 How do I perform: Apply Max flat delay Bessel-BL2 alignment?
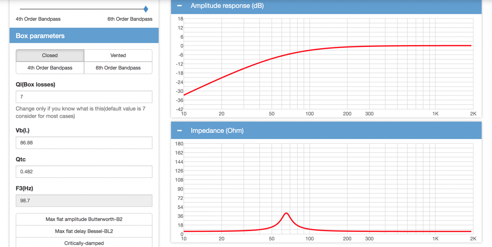[x=84, y=231]
